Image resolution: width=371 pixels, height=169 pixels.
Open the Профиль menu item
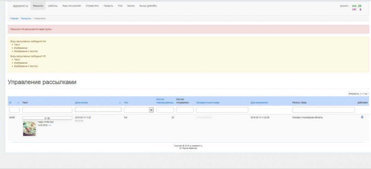108,6
